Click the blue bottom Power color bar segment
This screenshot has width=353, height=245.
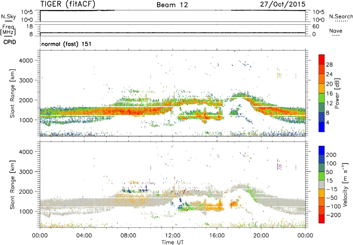coord(322,127)
